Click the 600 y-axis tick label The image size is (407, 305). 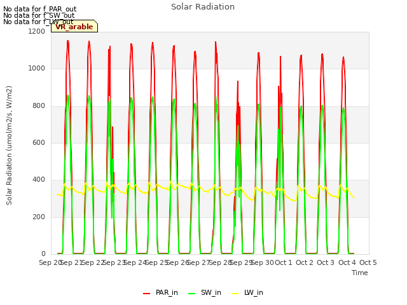coord(39,142)
